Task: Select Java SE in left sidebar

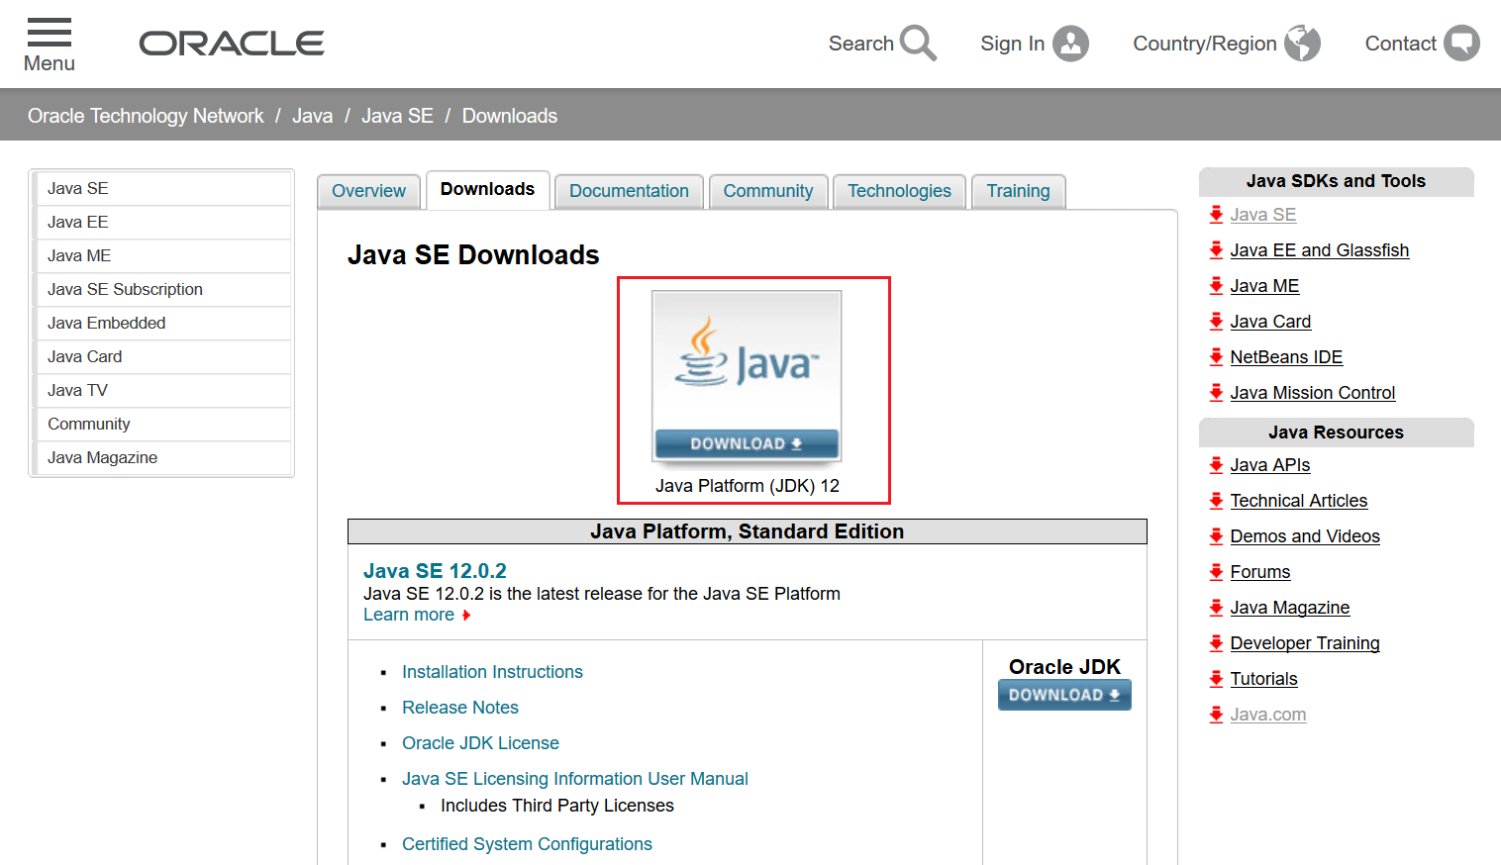Action: coord(161,188)
